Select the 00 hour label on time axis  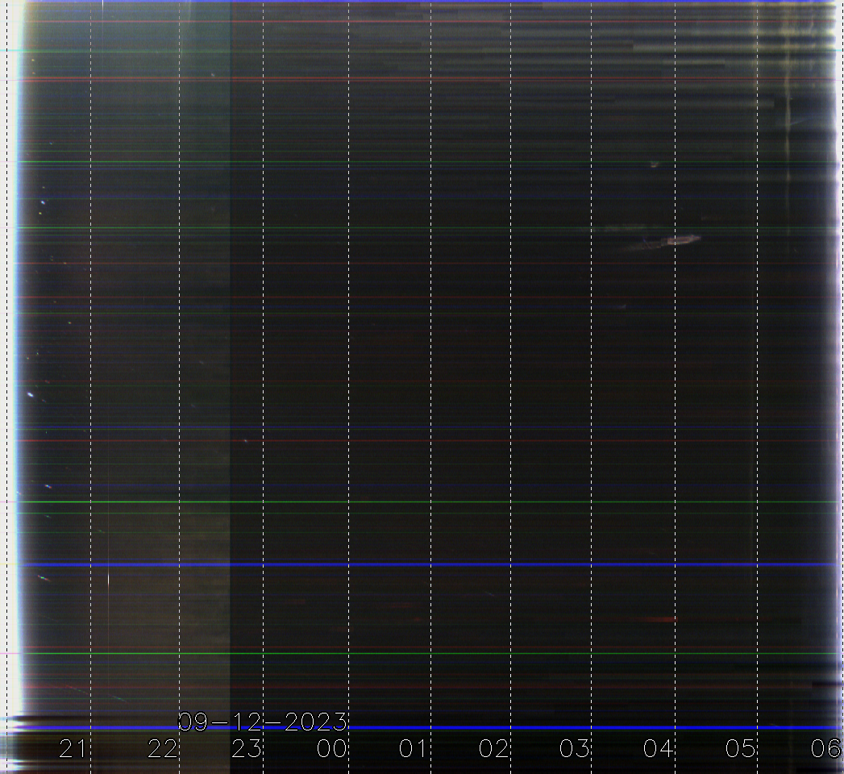click(x=331, y=749)
